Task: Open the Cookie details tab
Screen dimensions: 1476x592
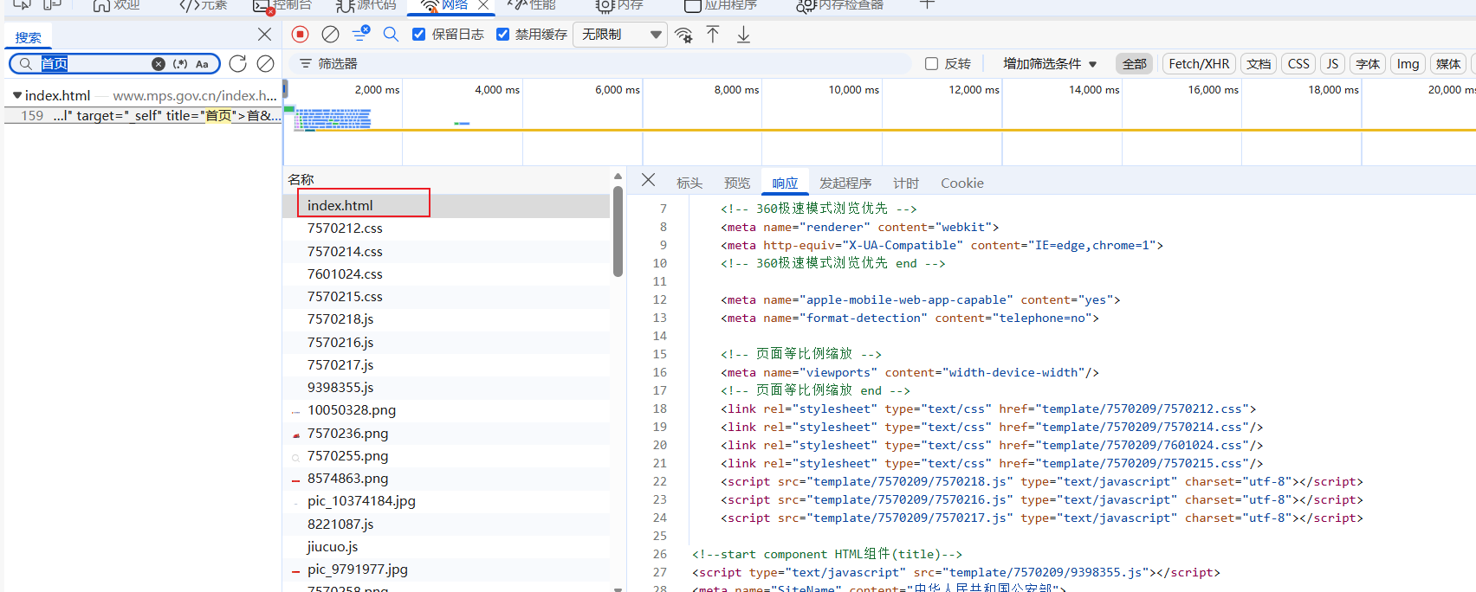Action: (x=962, y=183)
